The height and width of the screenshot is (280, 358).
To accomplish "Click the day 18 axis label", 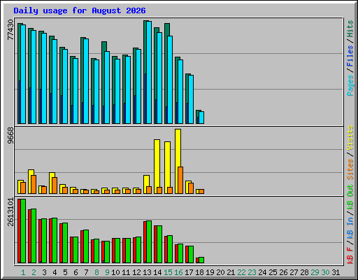I will tap(199, 272).
